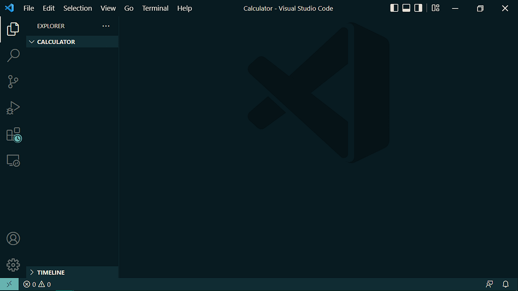Close the VS Code window
Screen dimensions: 518x291
pyautogui.click(x=505, y=8)
